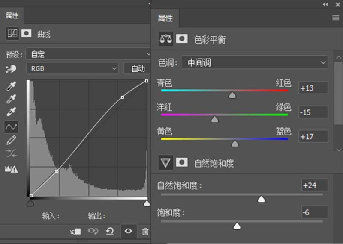Delete the Curves adjustment layer
Viewport: 343px width, 244px height.
[x=145, y=231]
